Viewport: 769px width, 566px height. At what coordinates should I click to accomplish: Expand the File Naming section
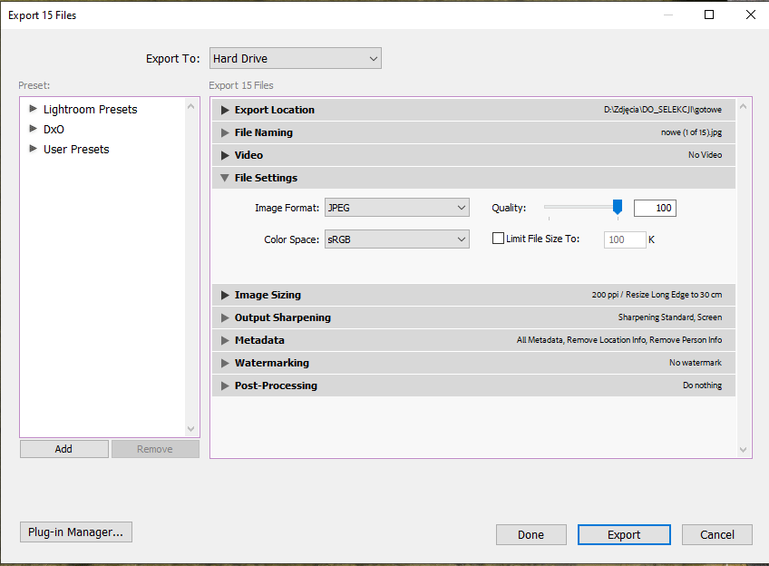point(226,132)
